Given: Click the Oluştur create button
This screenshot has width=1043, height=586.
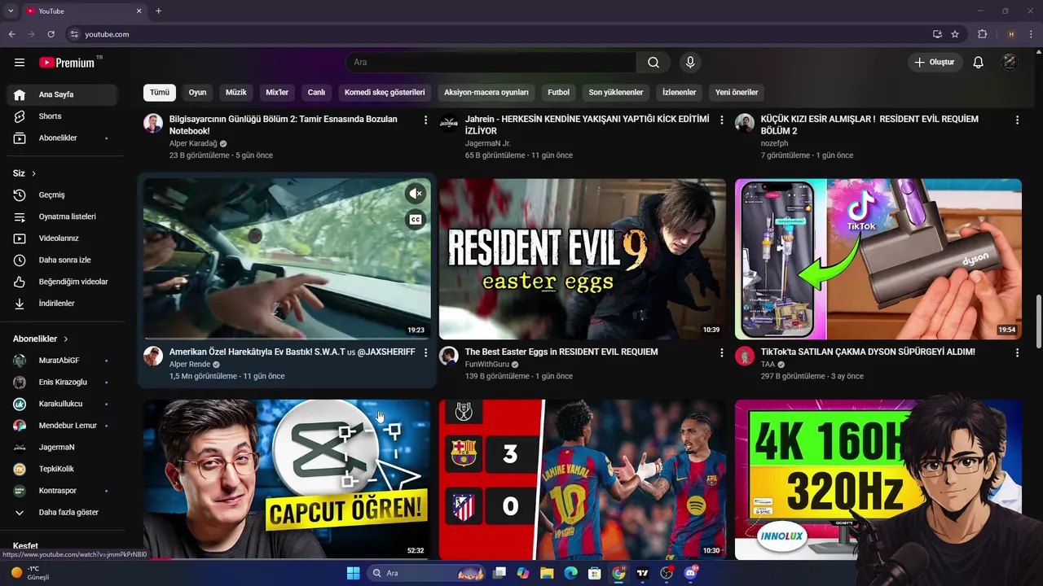Looking at the screenshot, I should click(935, 63).
